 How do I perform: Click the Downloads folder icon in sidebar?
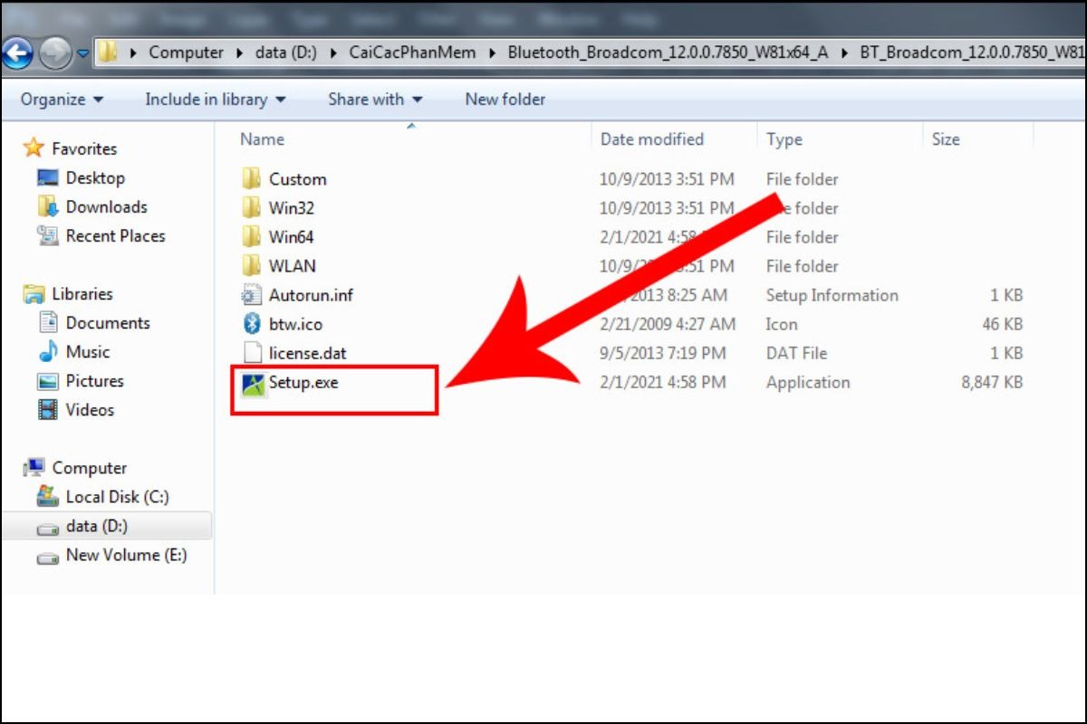pos(48,206)
